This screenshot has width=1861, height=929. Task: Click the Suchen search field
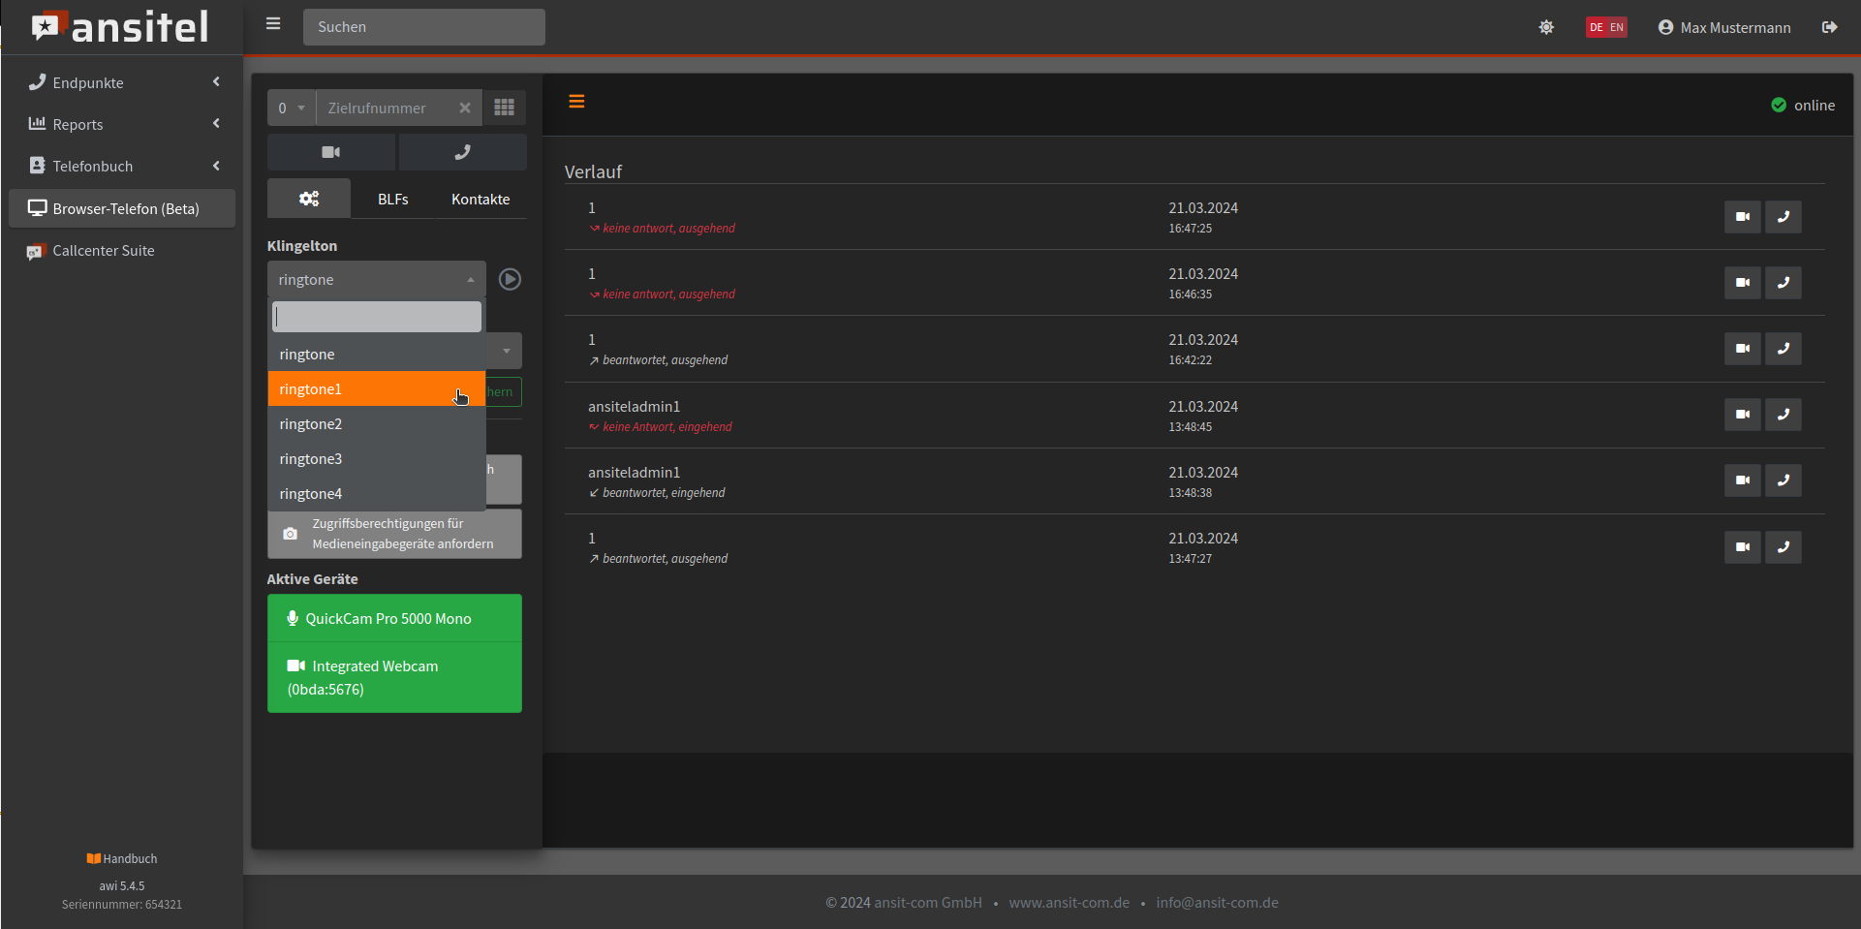(x=423, y=27)
